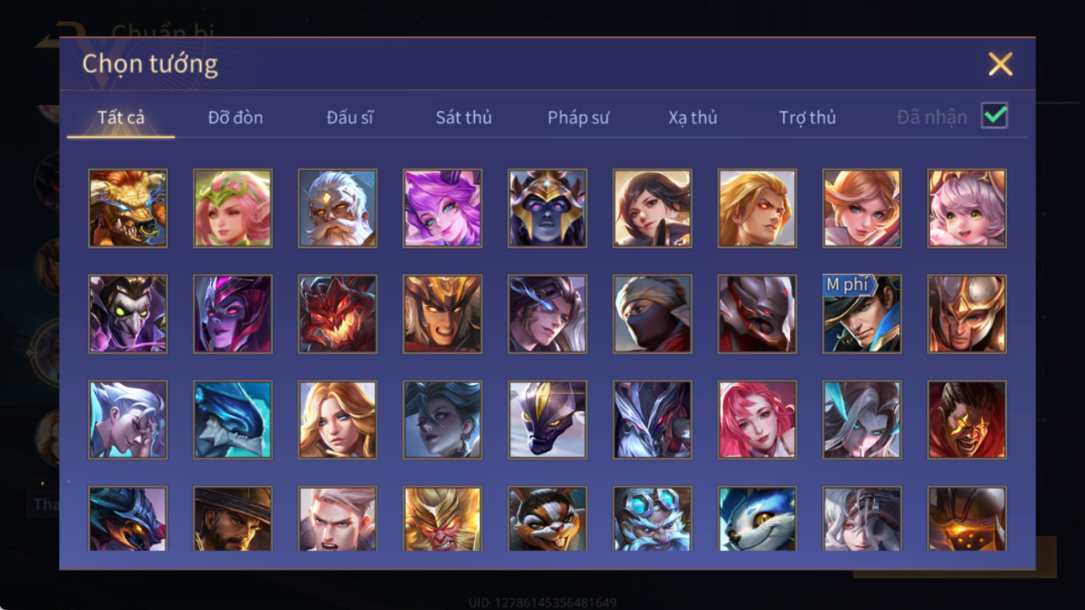Show the Pháp sư hero category
Screen dimensions: 1085x610
(578, 118)
